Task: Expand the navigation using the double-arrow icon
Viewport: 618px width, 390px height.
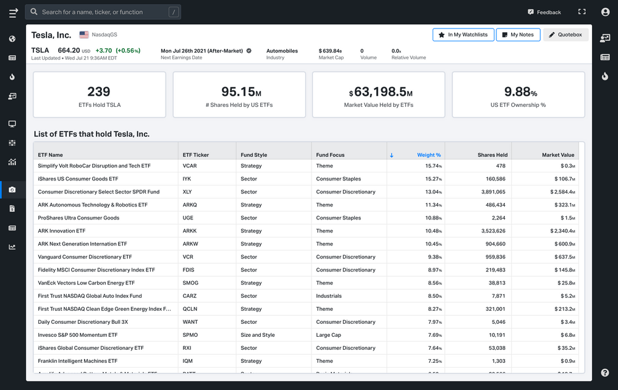Action: coord(12,11)
